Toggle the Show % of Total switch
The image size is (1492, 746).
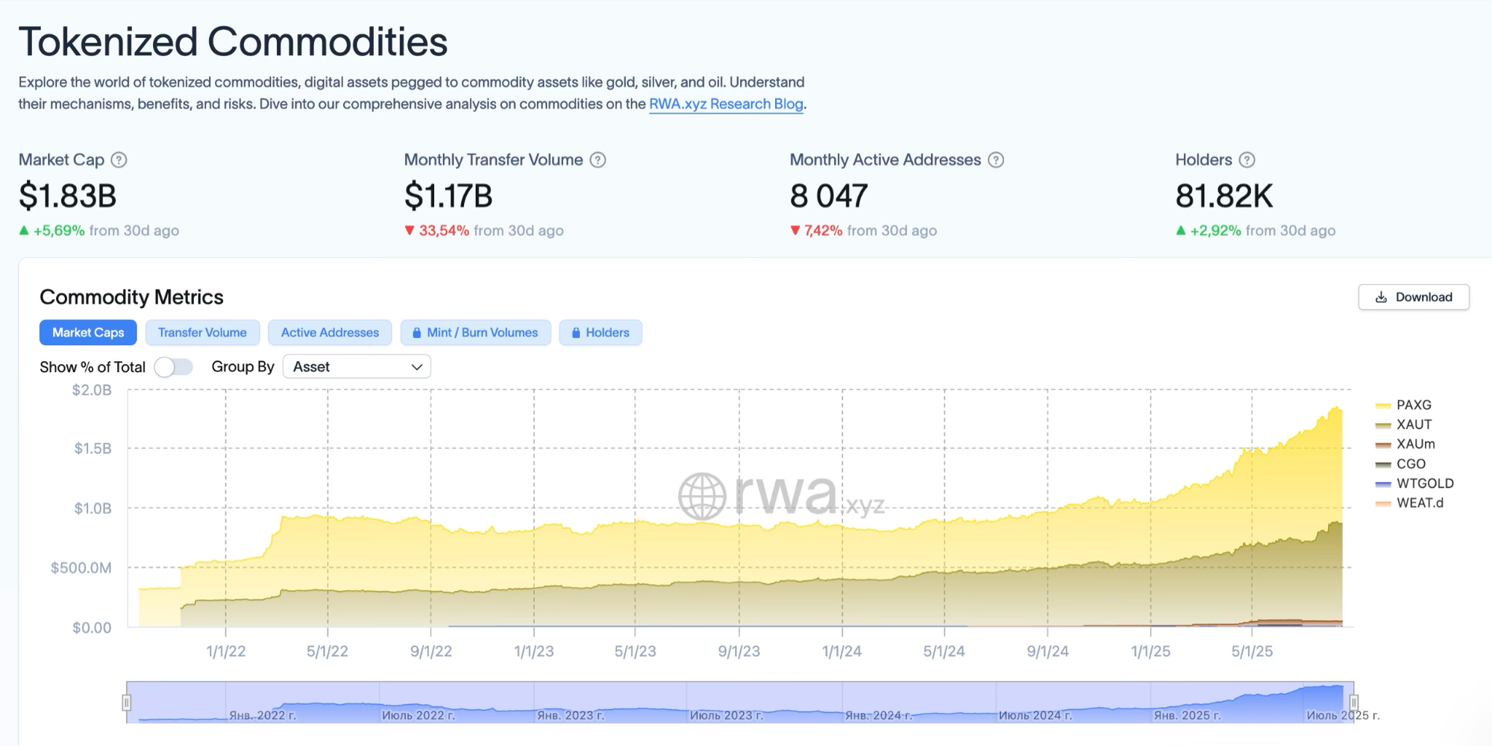coord(174,367)
